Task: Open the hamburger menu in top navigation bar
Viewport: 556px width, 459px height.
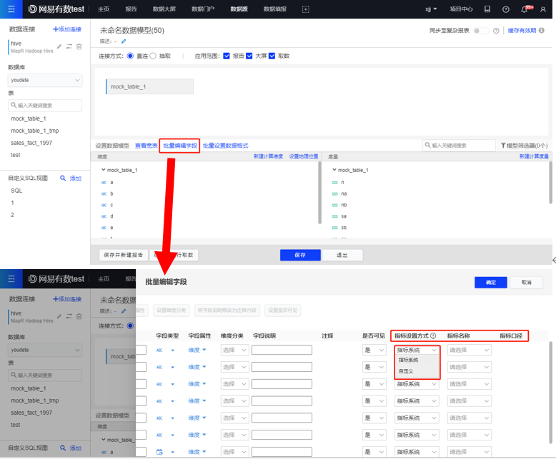Action: 11,9
